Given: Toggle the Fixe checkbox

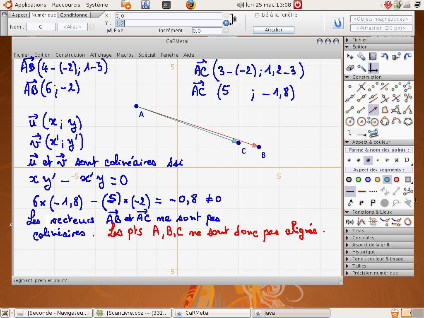Looking at the screenshot, I should point(109,31).
